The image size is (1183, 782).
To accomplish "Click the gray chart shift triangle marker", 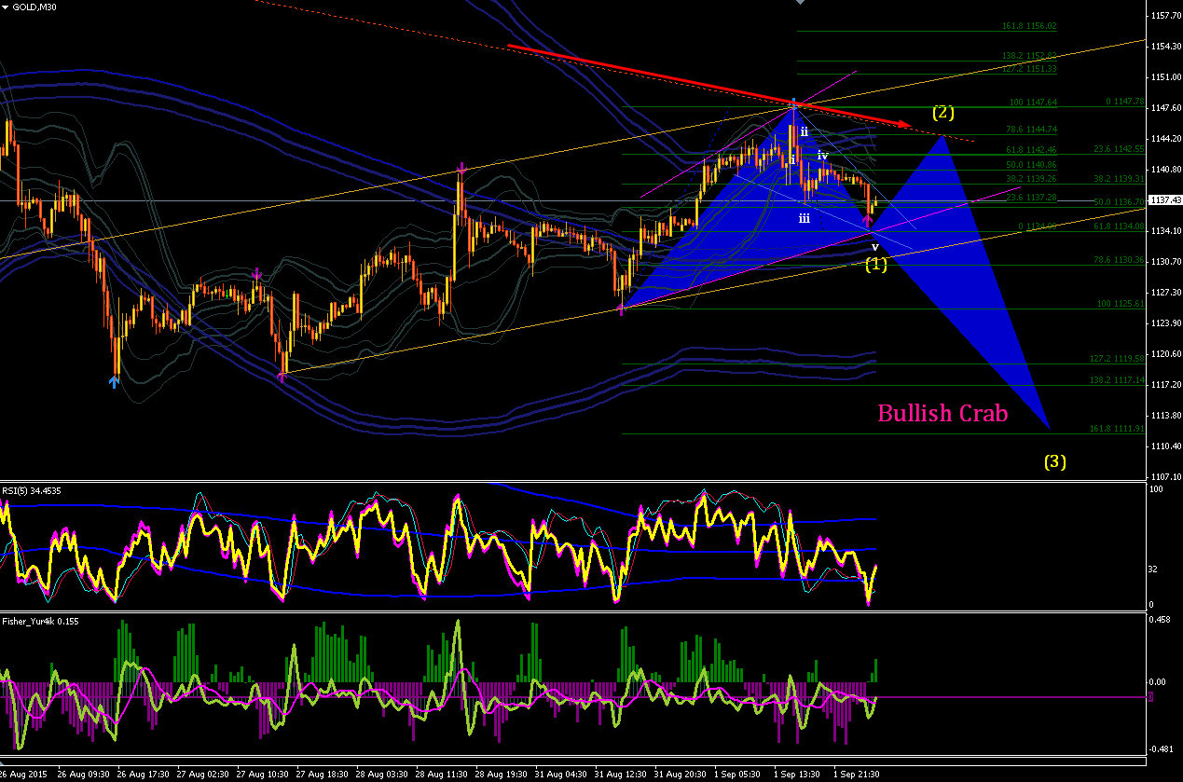I will click(799, 3).
